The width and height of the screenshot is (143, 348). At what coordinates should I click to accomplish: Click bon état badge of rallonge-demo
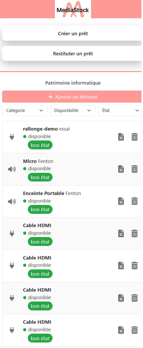pyautogui.click(x=40, y=145)
